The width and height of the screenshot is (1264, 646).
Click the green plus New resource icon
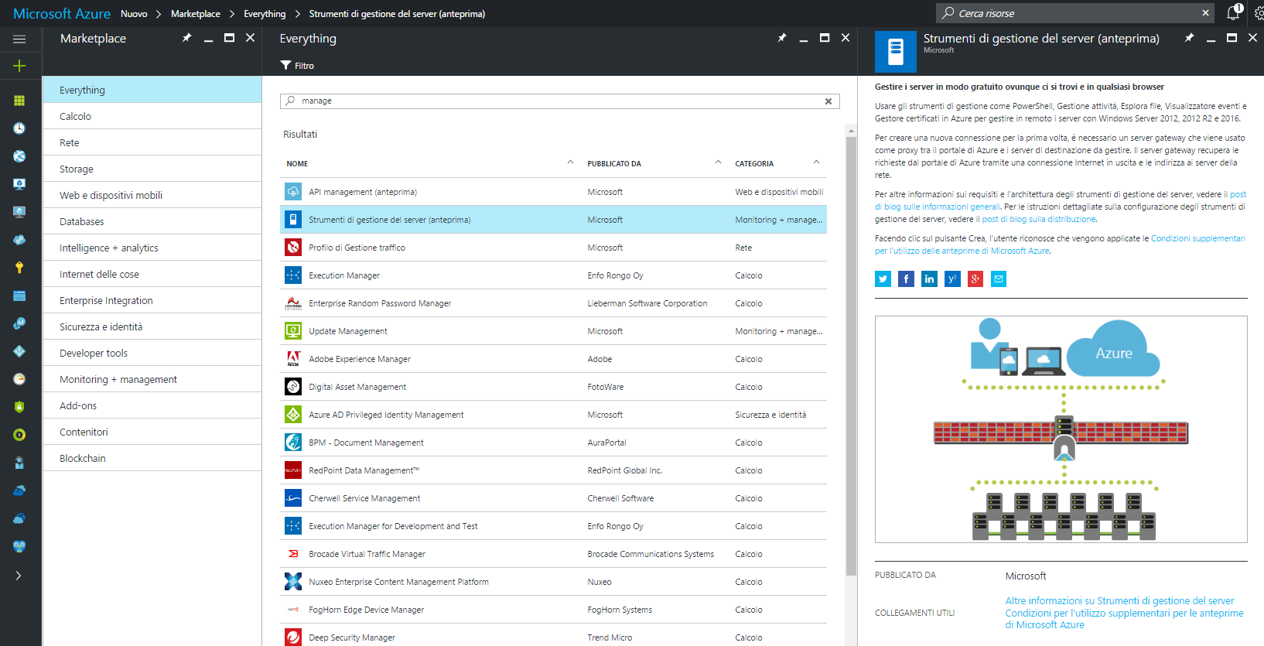pyautogui.click(x=19, y=66)
